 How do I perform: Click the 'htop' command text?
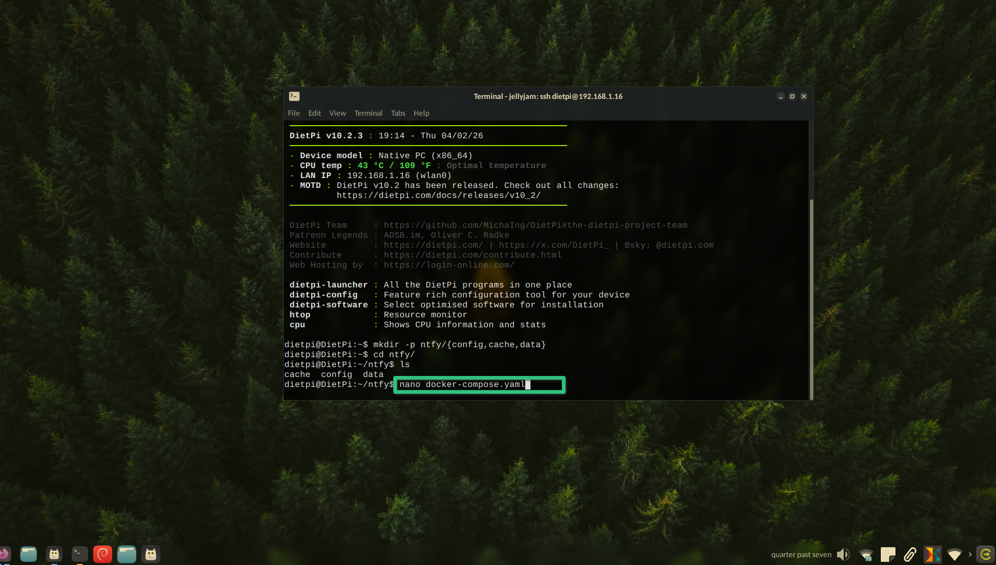point(300,315)
